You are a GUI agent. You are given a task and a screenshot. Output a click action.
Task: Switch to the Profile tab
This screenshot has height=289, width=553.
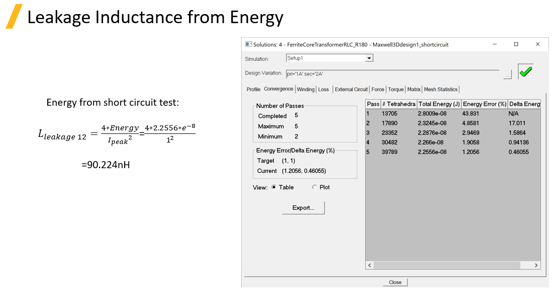pos(253,90)
